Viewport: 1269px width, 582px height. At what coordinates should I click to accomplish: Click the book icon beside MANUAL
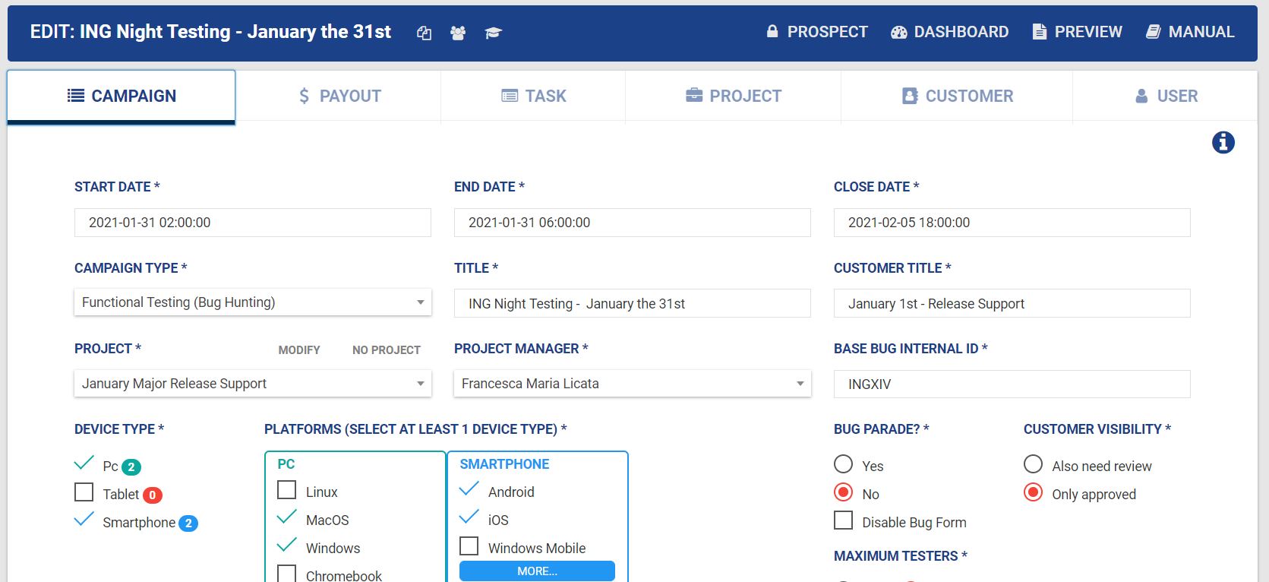click(1154, 31)
